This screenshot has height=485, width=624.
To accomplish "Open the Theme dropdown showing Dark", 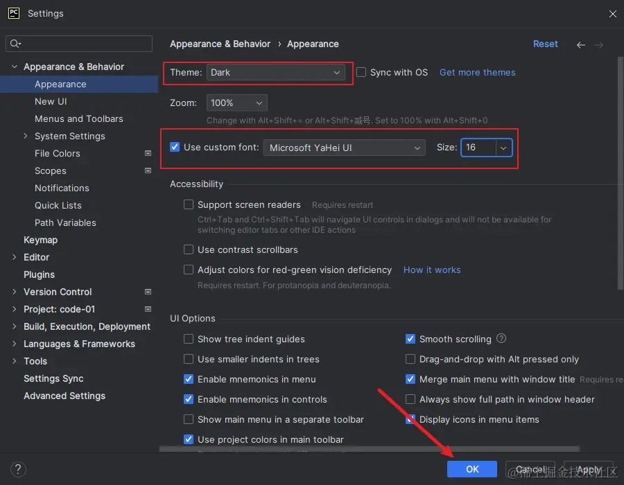I will coord(275,72).
